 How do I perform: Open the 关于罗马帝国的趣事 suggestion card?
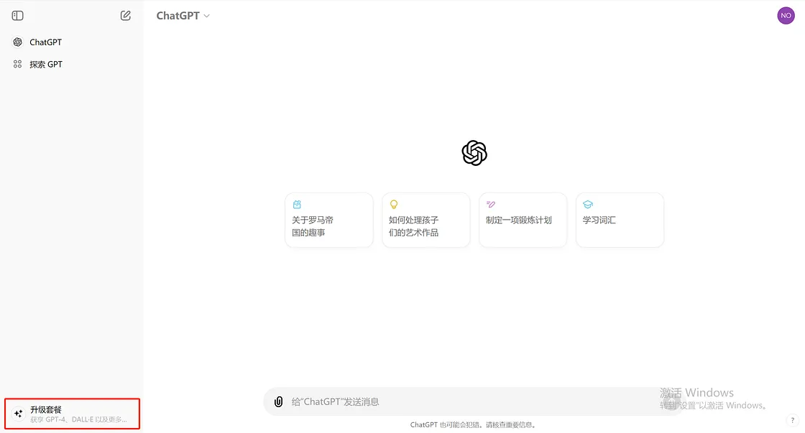[x=328, y=220]
